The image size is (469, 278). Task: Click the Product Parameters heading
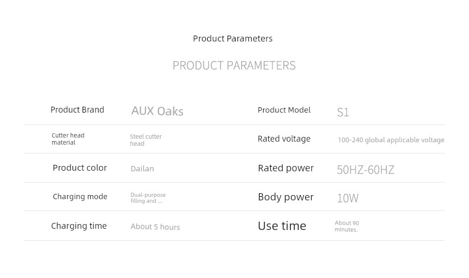(233, 39)
